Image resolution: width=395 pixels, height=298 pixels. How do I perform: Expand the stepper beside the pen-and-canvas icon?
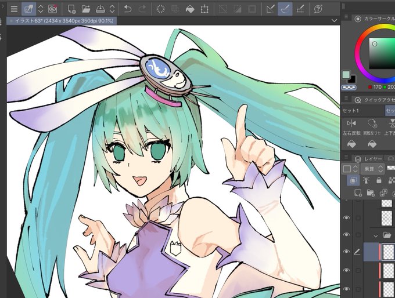point(40,9)
